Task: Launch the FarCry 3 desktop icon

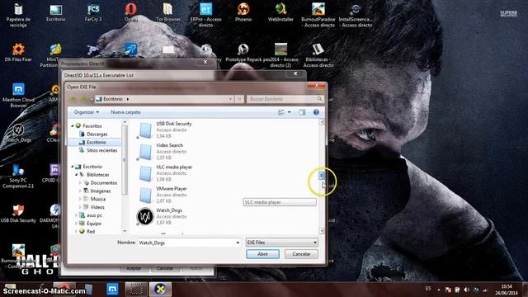Action: [93, 13]
